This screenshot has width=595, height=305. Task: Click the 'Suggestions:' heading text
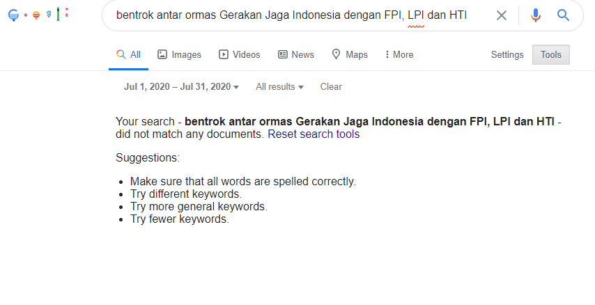148,158
